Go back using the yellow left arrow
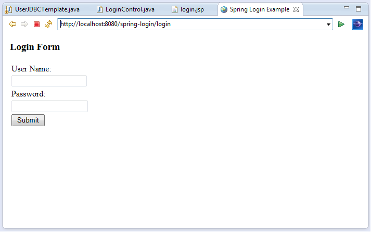This screenshot has width=371, height=232. point(12,25)
